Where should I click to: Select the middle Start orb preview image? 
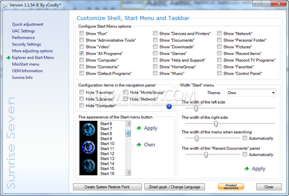click(88, 148)
